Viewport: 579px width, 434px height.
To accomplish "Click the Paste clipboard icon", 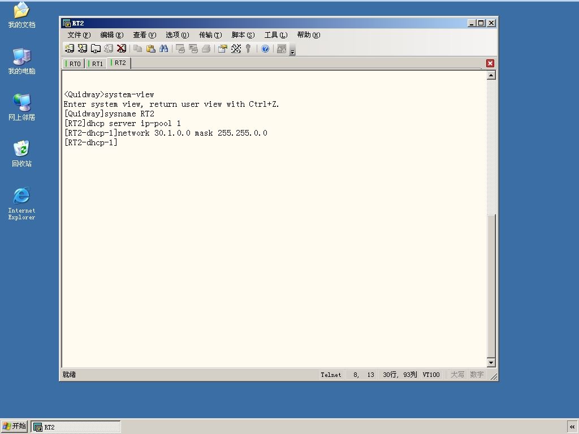I will coord(150,49).
